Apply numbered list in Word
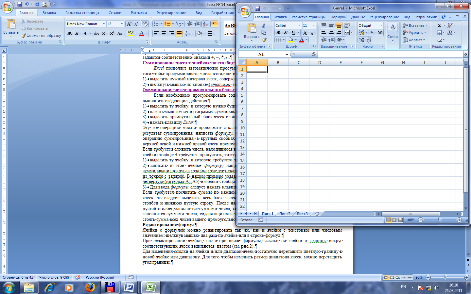The image size is (471, 294). point(167,24)
